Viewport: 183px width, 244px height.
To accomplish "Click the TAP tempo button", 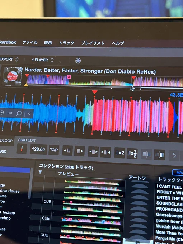I will tap(54, 150).
